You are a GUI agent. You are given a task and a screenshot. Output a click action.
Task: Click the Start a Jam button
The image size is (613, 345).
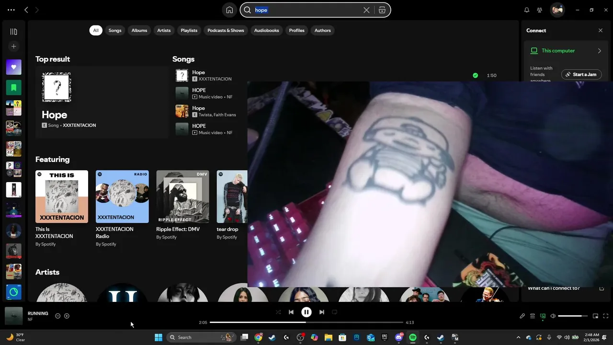pos(581,75)
